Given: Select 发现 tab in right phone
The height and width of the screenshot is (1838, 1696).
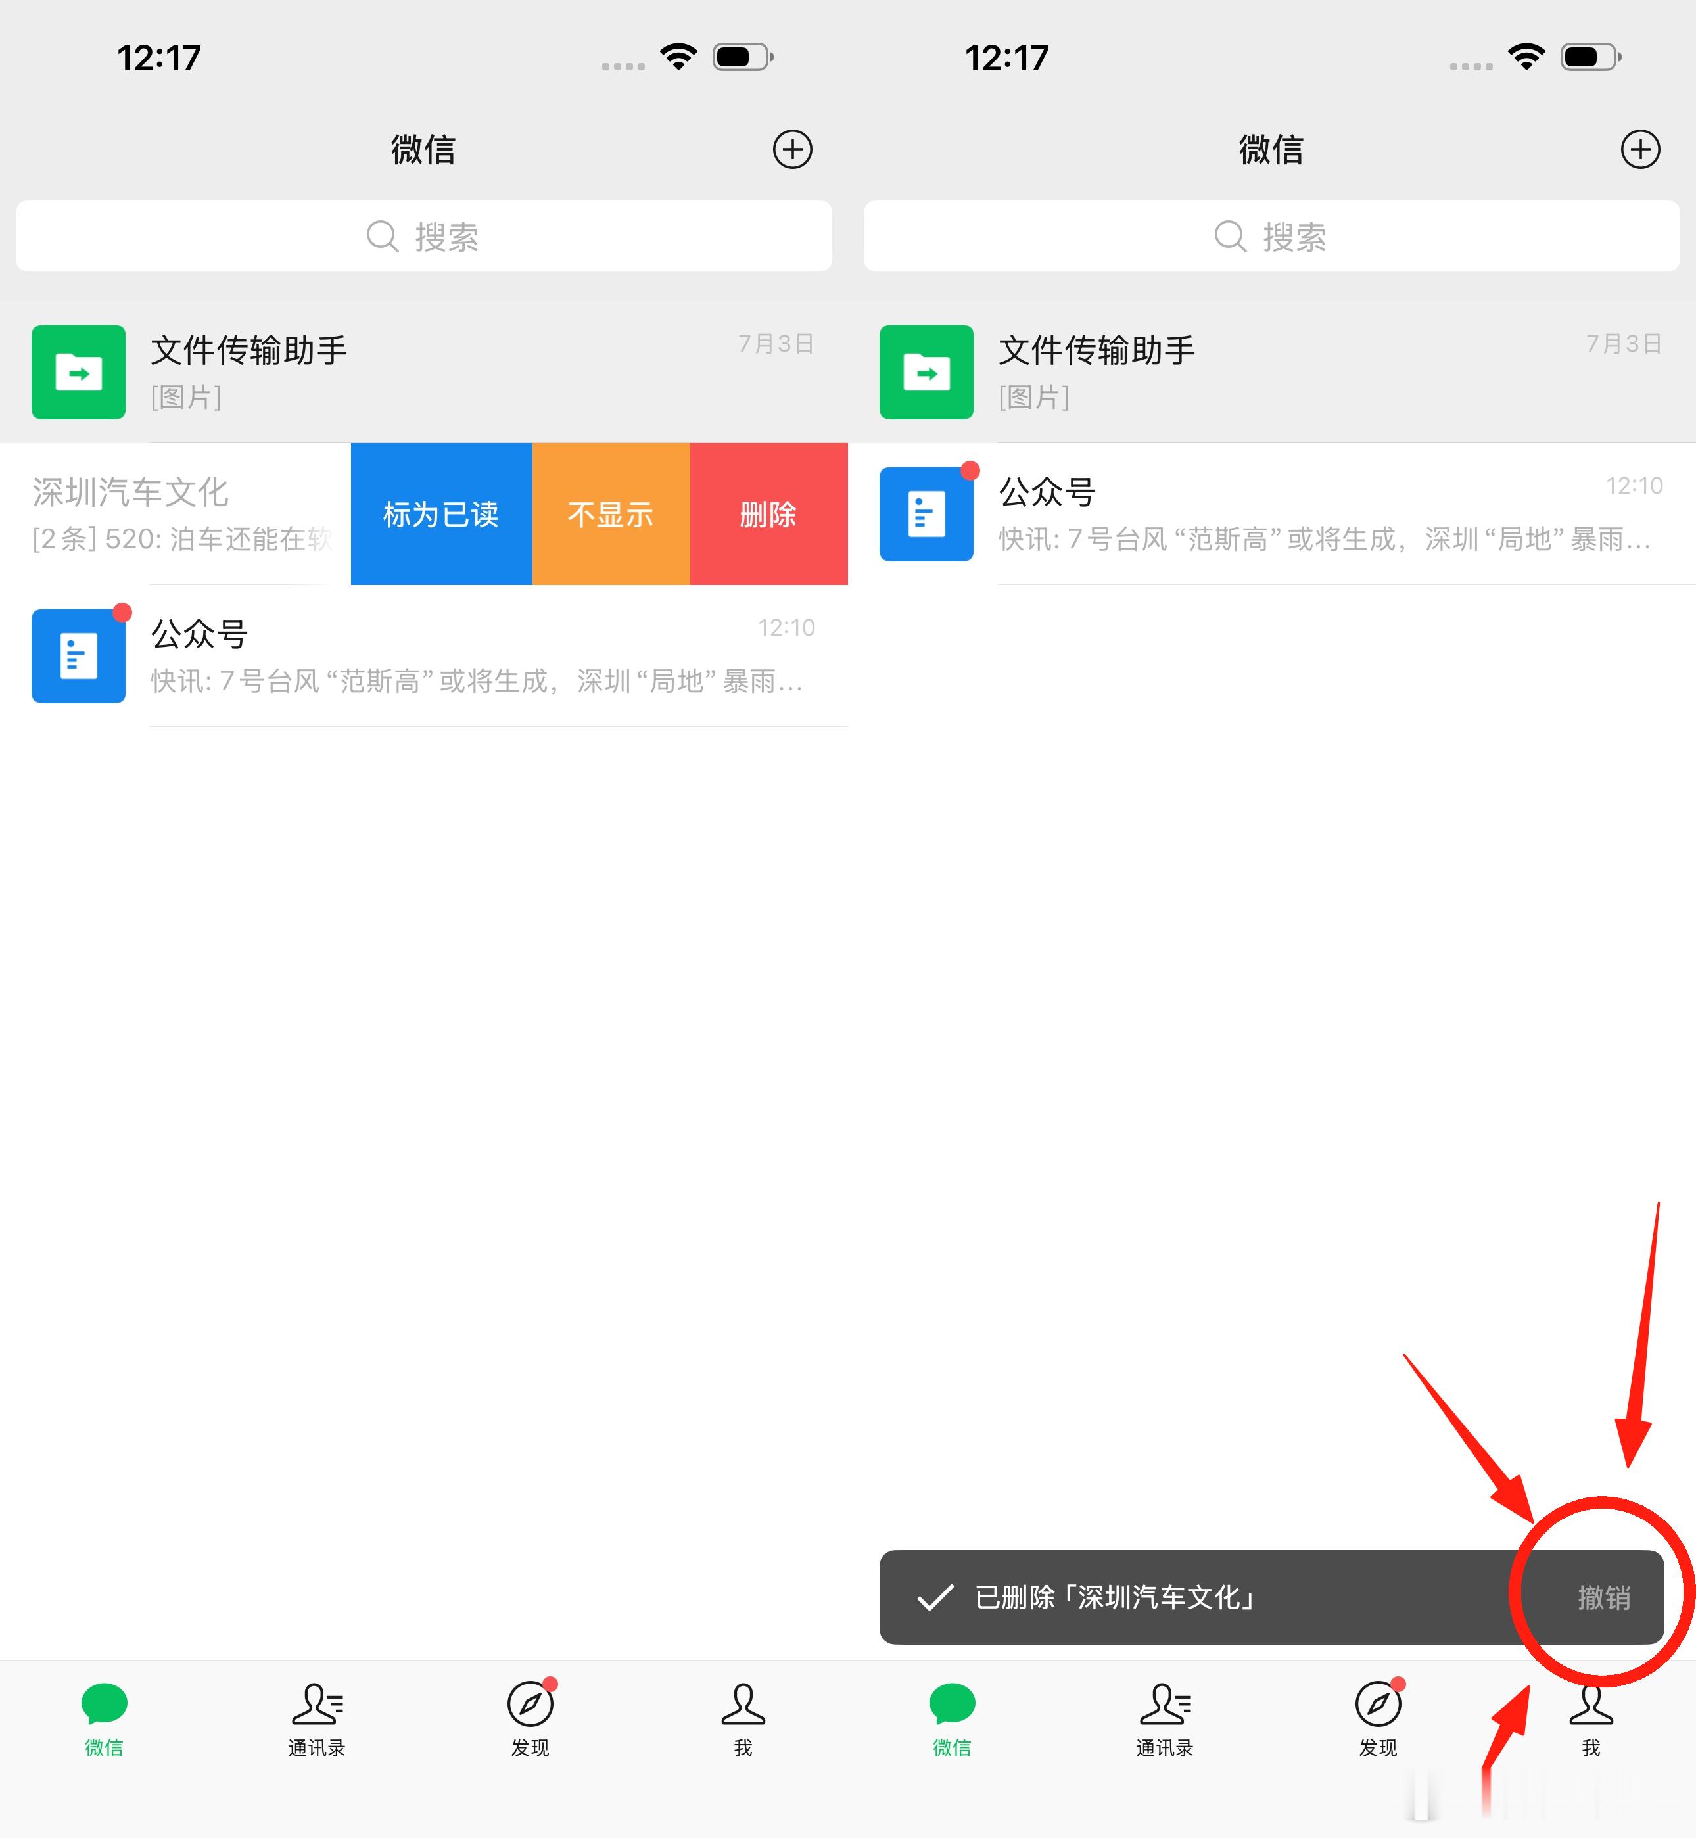Looking at the screenshot, I should (1378, 1720).
